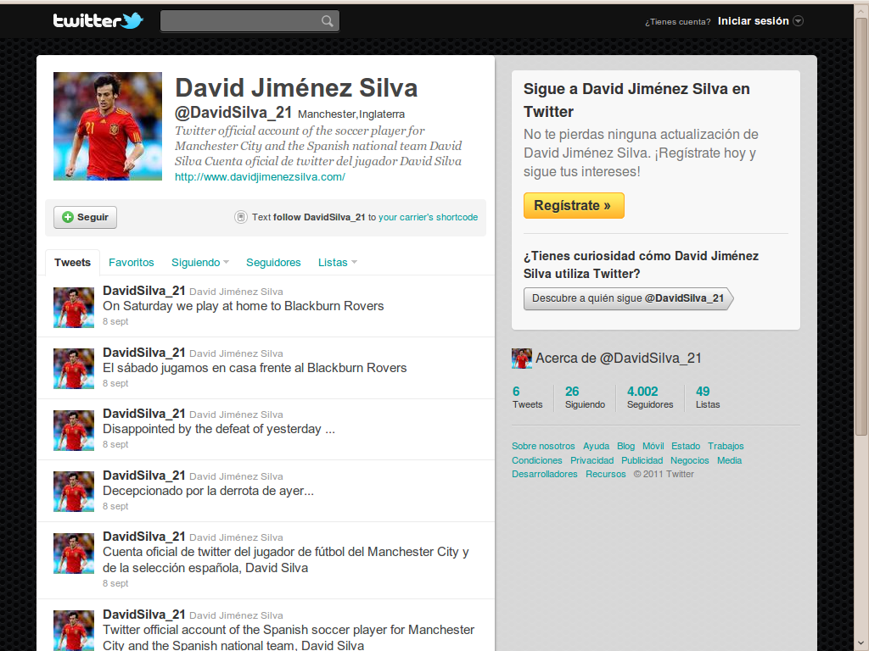The image size is (869, 651).
Task: Open the Privacidad footer link
Action: pyautogui.click(x=591, y=460)
